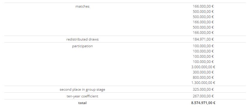Click the 100.000,00 € beside participation label
The height and width of the screenshot is (107, 247).
click(x=203, y=46)
